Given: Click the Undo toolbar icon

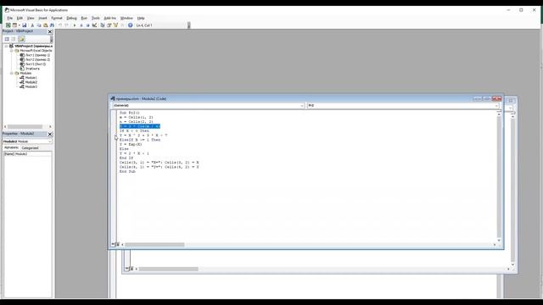Looking at the screenshot, I should click(60, 25).
